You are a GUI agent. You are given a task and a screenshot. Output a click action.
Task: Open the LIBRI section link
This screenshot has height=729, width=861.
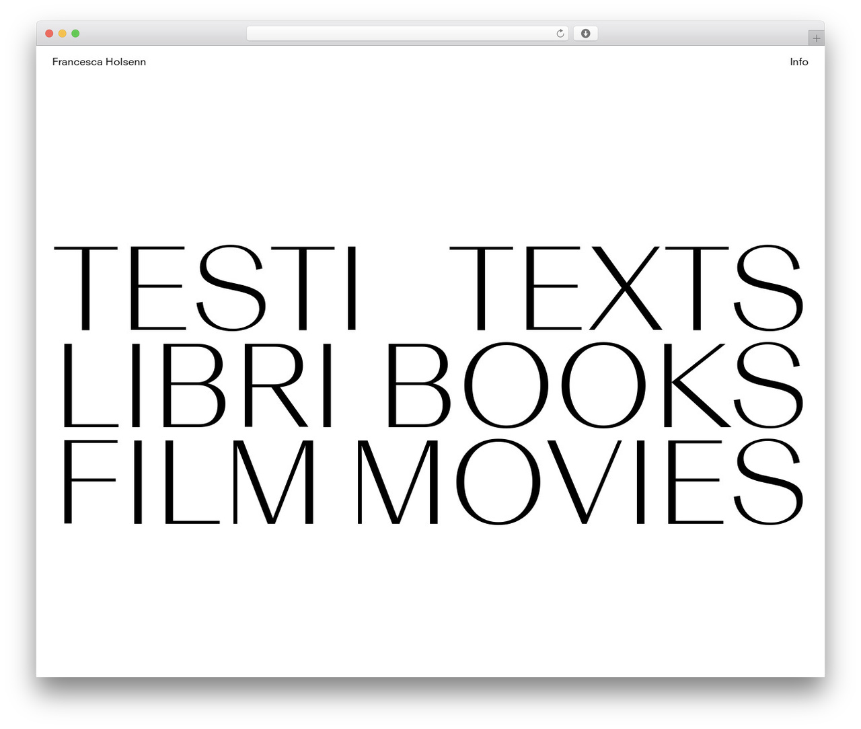[x=198, y=385]
